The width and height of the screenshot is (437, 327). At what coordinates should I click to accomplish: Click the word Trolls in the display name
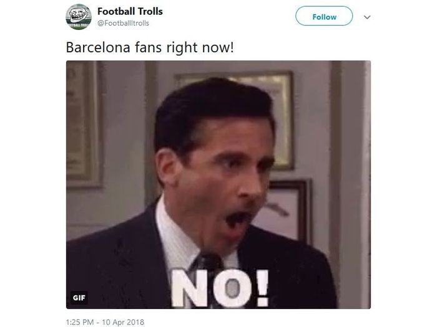(x=150, y=11)
